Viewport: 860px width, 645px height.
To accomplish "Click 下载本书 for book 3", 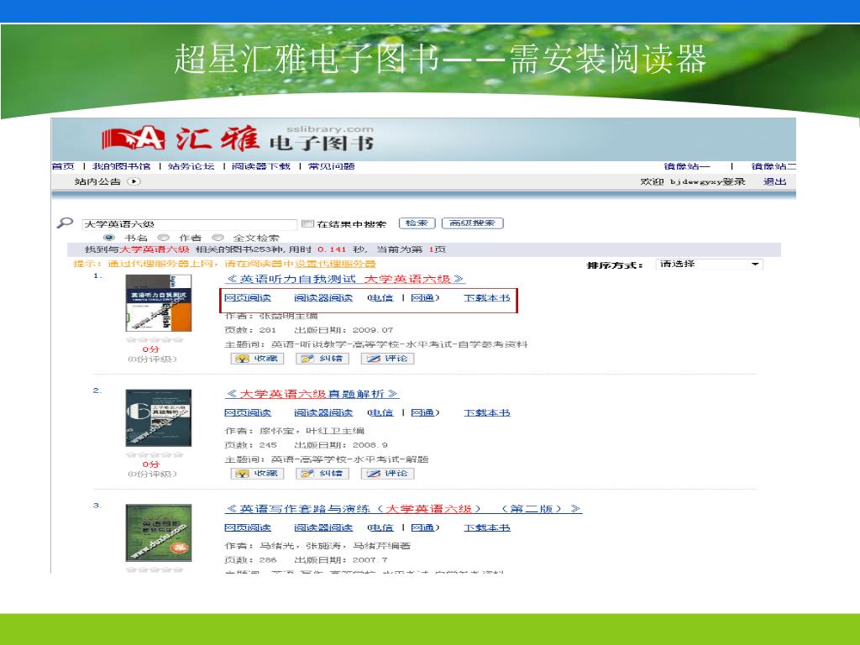I will (x=487, y=527).
